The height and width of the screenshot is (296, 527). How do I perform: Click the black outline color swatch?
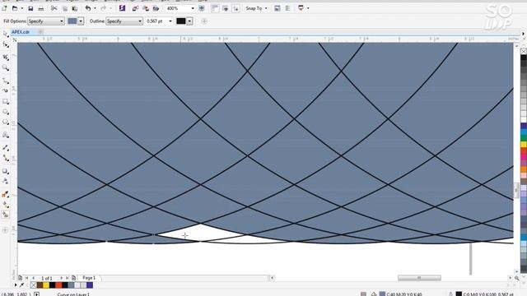[181, 21]
